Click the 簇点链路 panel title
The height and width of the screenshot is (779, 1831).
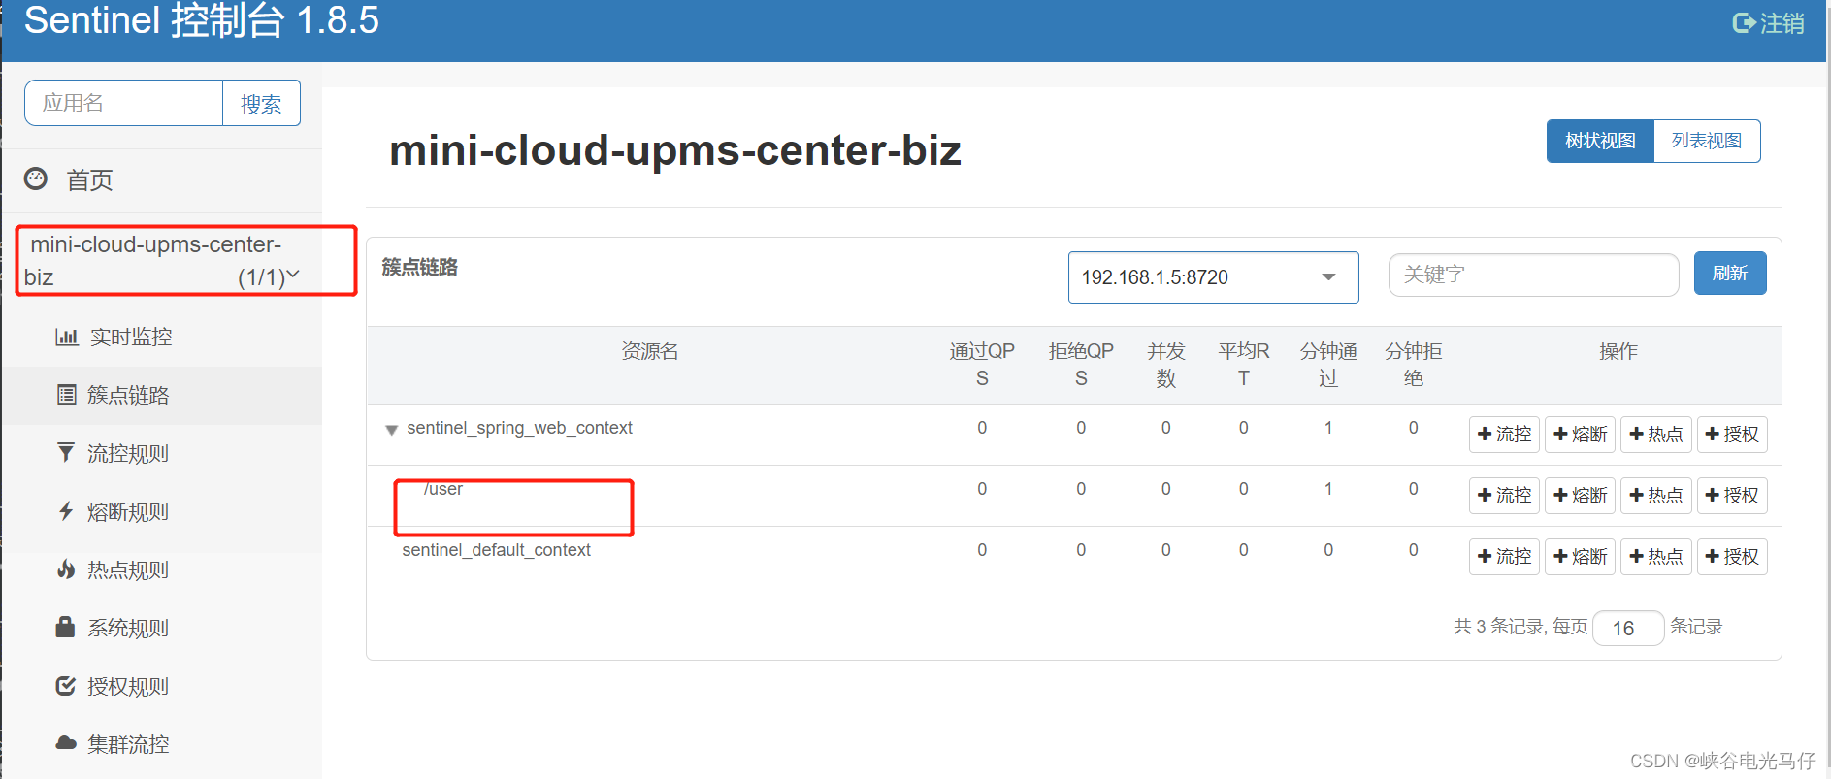click(420, 267)
